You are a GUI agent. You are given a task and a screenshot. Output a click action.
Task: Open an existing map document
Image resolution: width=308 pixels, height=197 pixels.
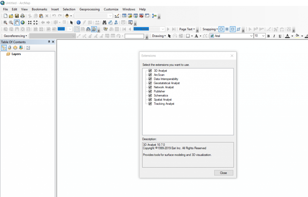[x=11, y=16]
